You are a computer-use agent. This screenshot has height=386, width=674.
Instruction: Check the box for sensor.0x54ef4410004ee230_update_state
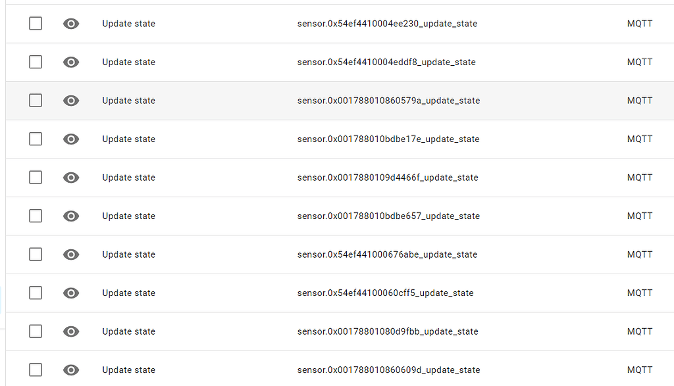[x=35, y=23]
